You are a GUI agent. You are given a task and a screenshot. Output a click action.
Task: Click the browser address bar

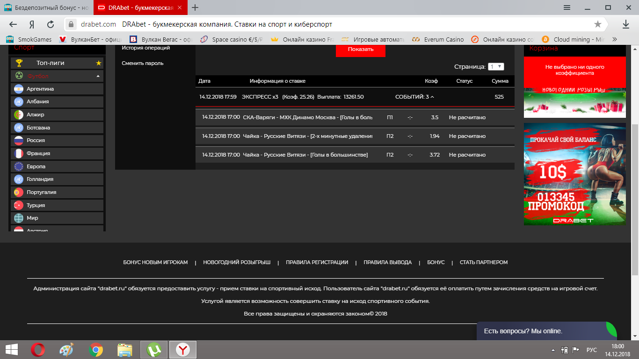point(334,24)
